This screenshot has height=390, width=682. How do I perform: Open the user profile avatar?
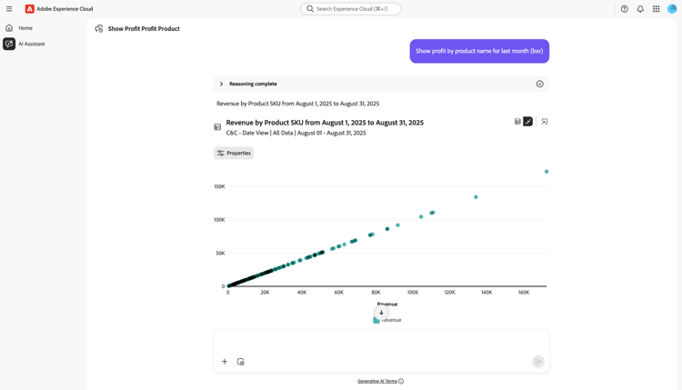click(x=672, y=9)
